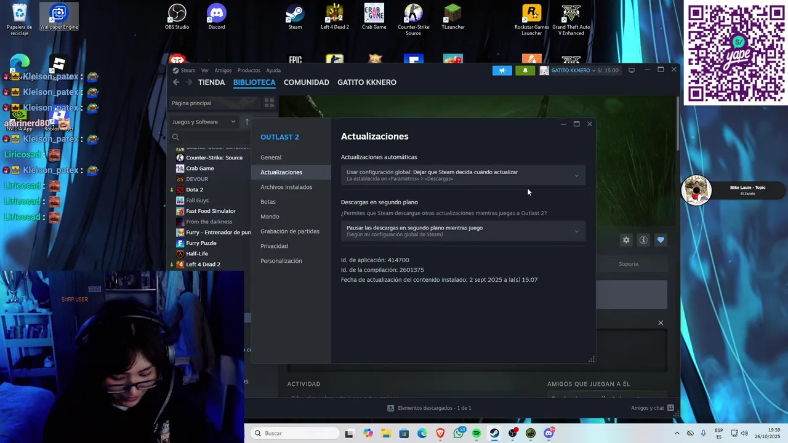
Task: Click the WhatsApp taskbar icon
Action: click(459, 433)
